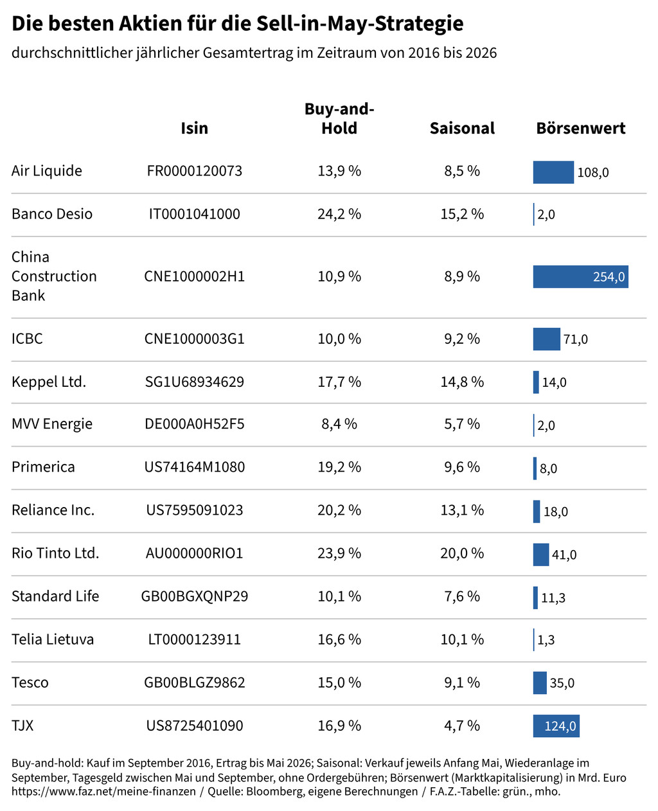Click the Rio Tinto 41,0 bar

540,555
